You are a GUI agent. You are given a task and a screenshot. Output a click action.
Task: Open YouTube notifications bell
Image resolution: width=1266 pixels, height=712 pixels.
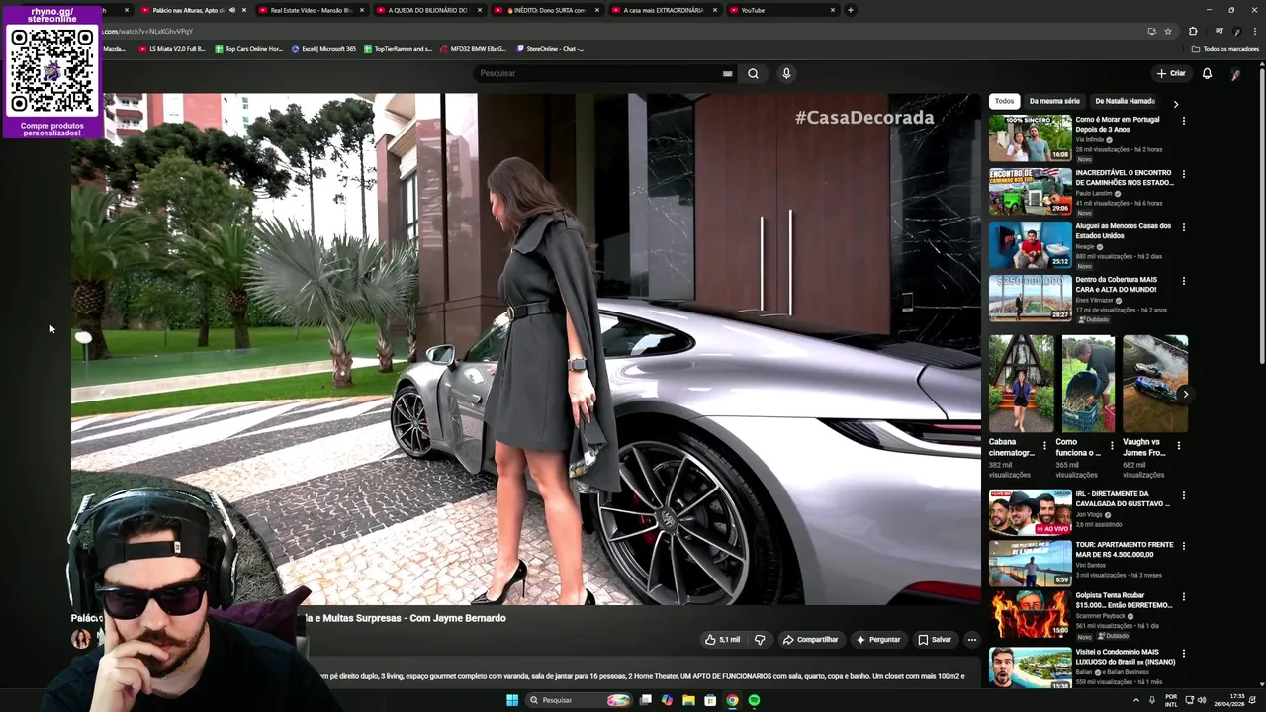(1207, 73)
